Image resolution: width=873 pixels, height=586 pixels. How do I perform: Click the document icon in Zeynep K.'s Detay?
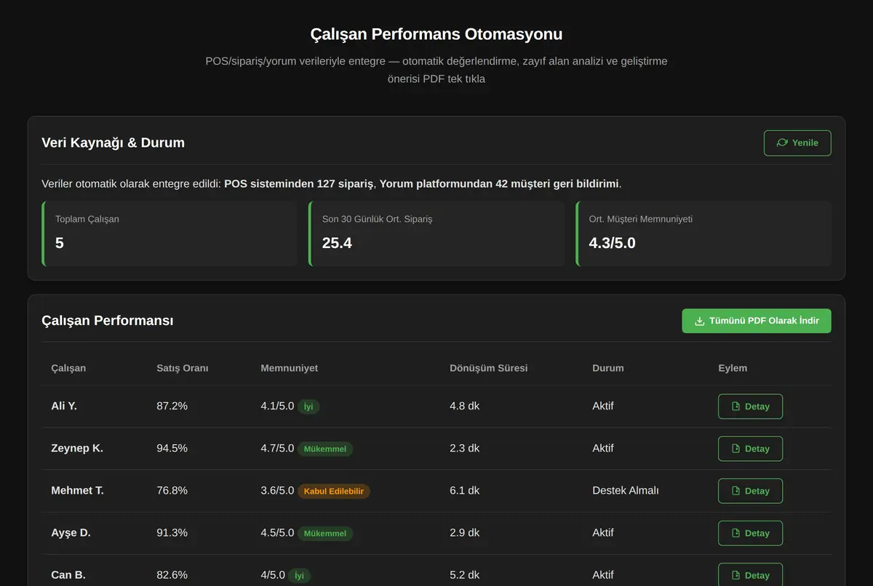pyautogui.click(x=736, y=449)
